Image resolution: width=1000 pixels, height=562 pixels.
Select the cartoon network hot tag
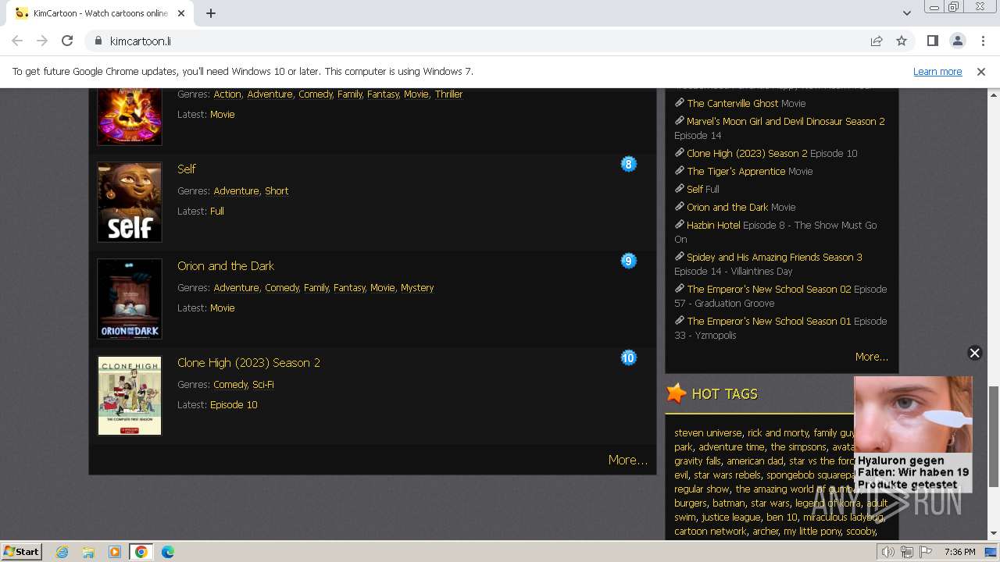[x=710, y=531]
